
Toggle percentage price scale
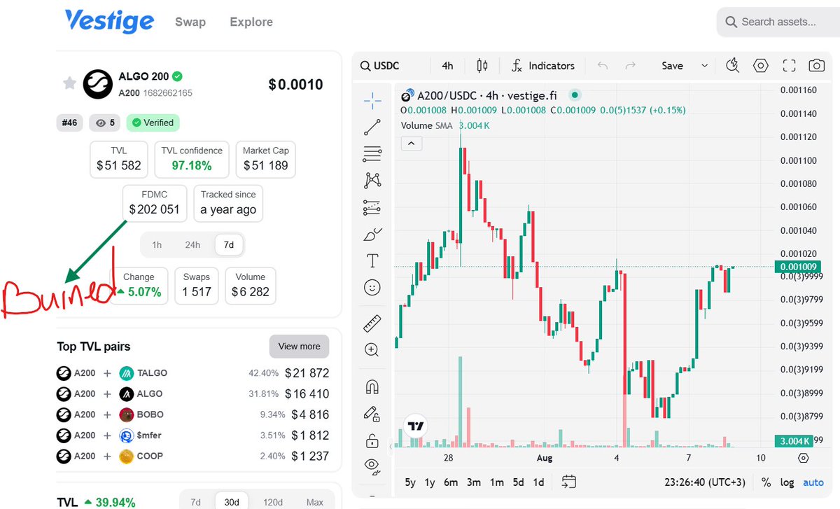(x=766, y=482)
